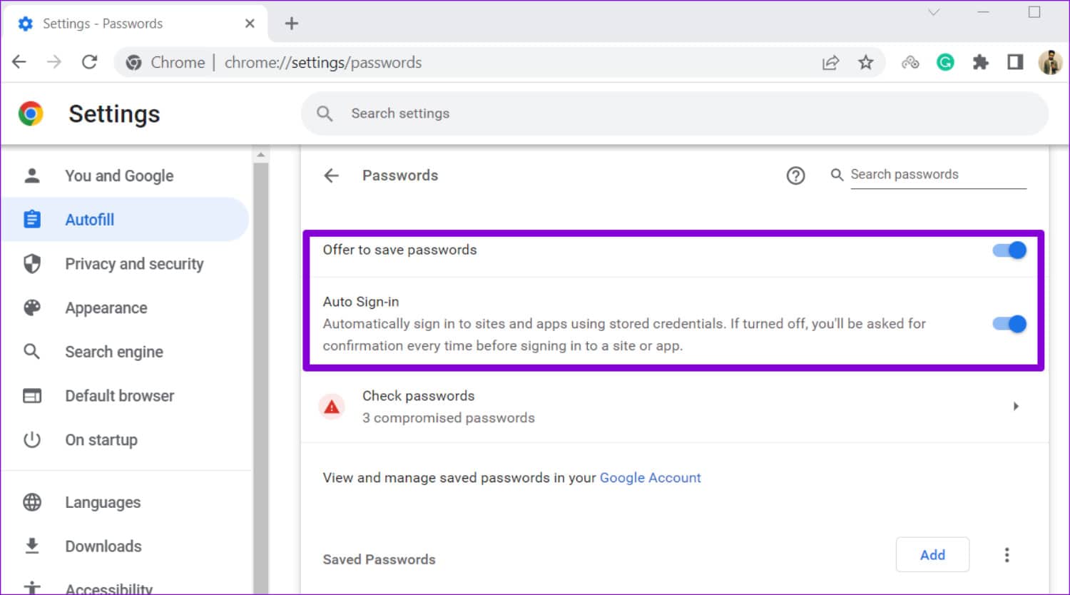Screen dimensions: 1070x595
Task: Click the sidebar scrollbar track
Action: coord(261,378)
